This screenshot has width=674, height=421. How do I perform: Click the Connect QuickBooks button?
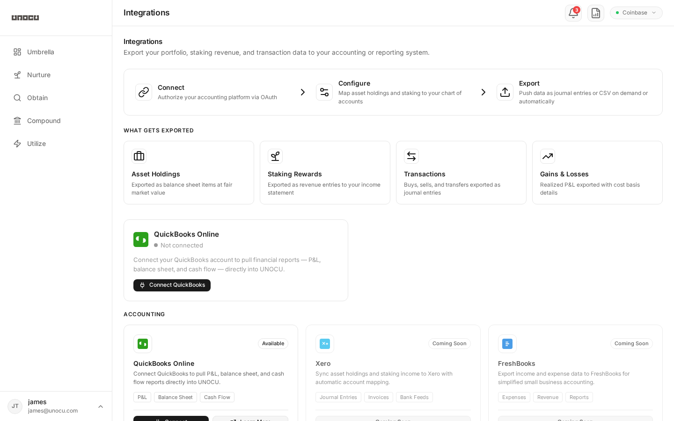172,285
